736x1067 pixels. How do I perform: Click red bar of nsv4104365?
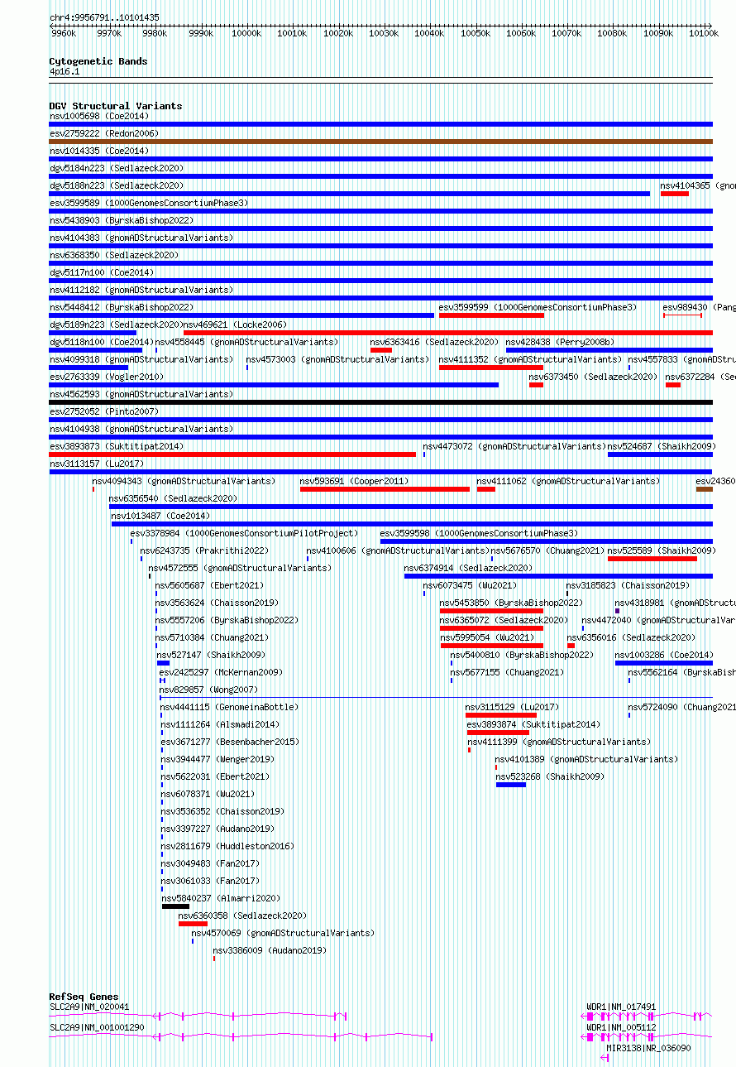[x=675, y=194]
